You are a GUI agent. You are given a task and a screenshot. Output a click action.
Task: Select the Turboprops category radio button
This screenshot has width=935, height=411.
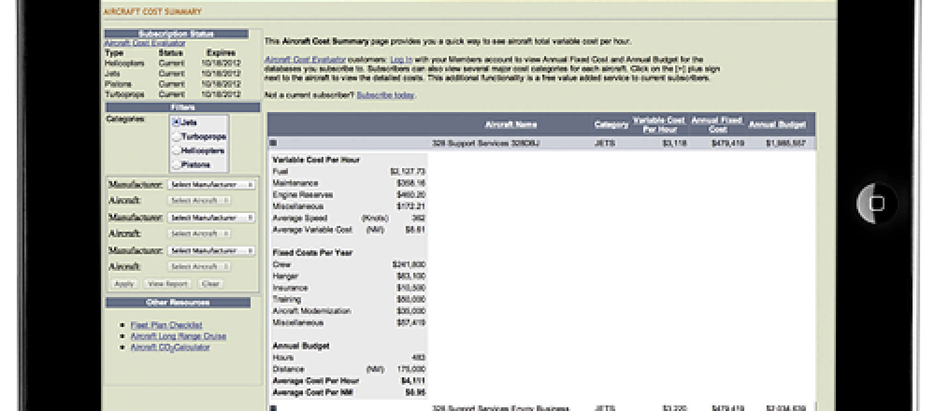(177, 137)
